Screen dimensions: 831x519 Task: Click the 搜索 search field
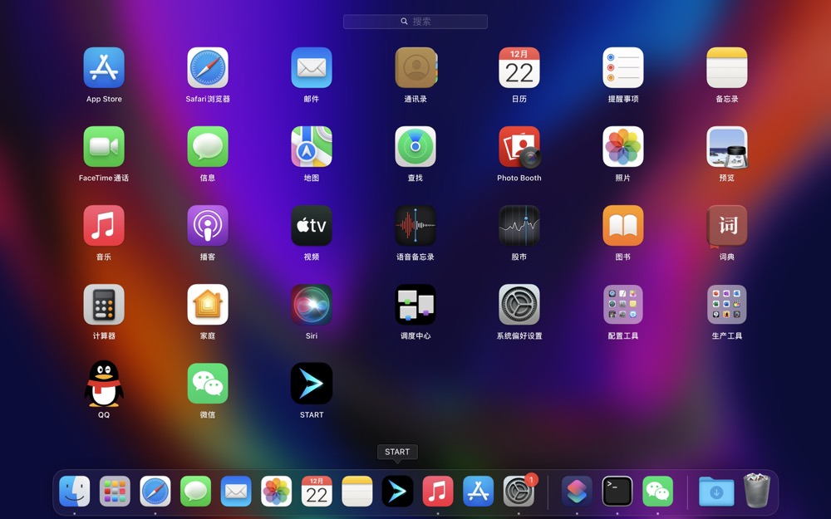tap(415, 22)
